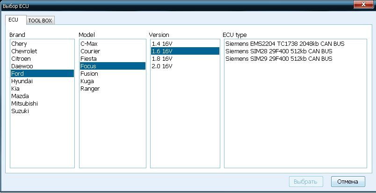Select Mitsubishi brand
Screen dimensions: 376x193
point(42,103)
